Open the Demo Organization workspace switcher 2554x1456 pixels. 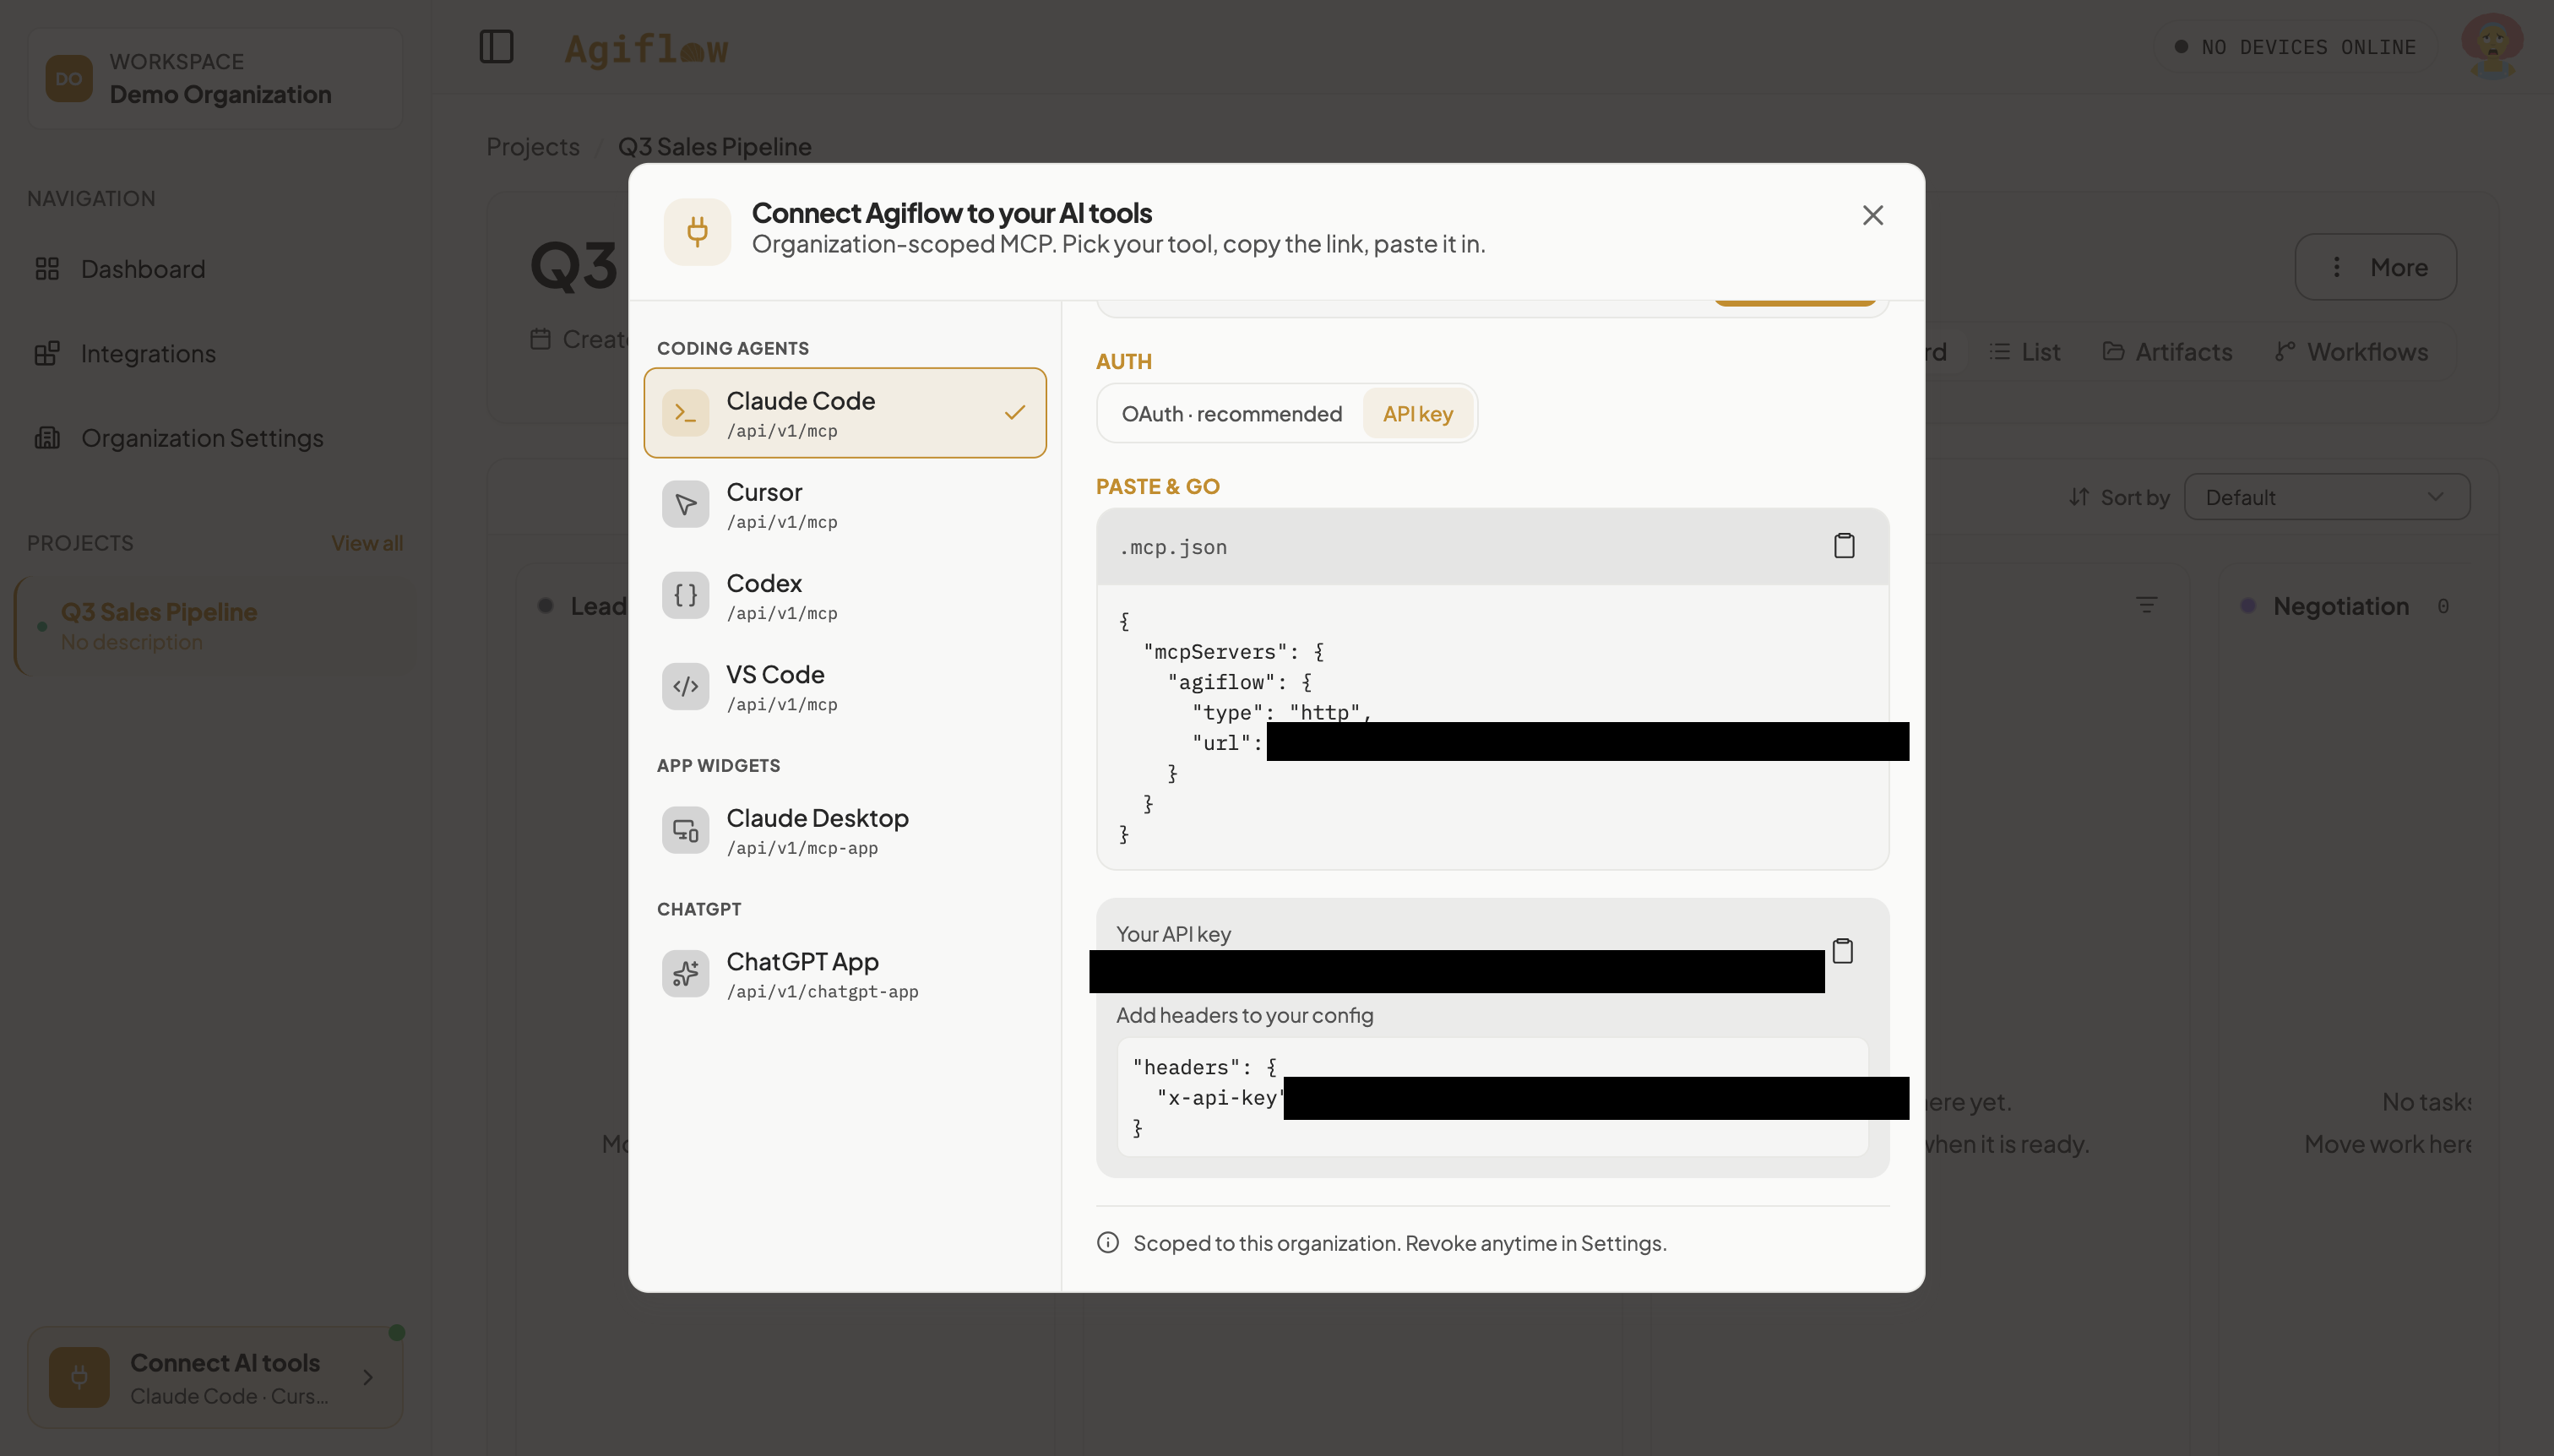point(215,78)
